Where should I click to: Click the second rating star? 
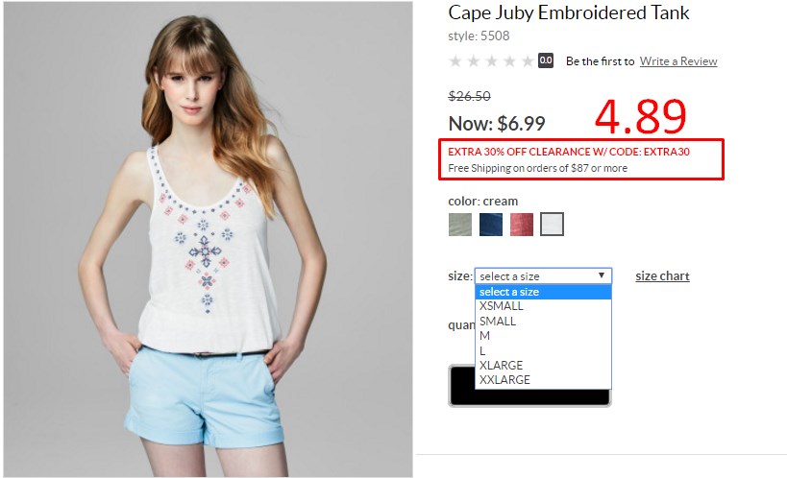click(x=474, y=61)
